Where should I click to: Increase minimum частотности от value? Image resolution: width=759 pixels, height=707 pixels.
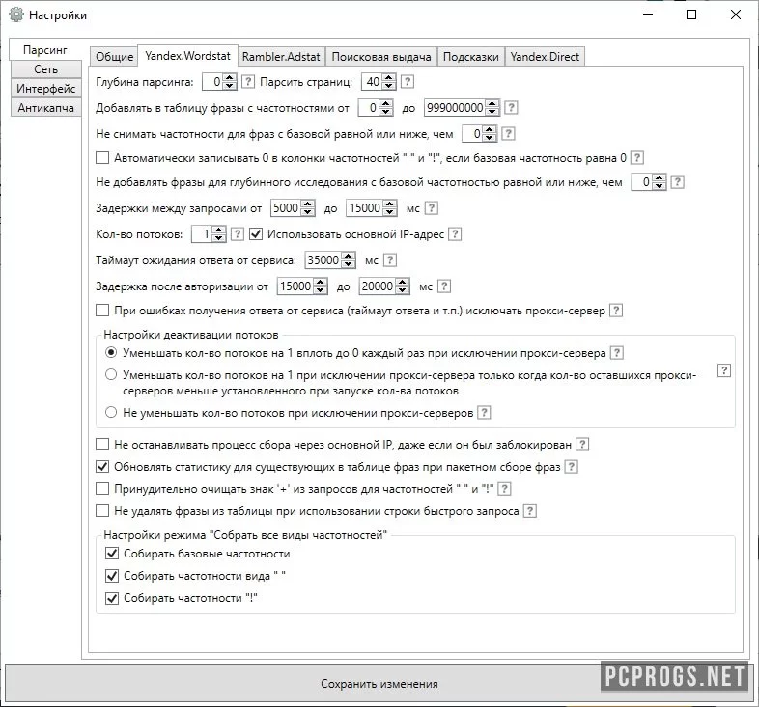click(385, 103)
